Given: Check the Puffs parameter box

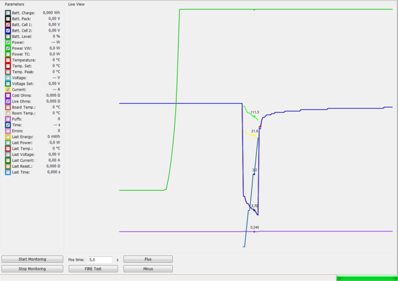Looking at the screenshot, I should (x=7, y=119).
